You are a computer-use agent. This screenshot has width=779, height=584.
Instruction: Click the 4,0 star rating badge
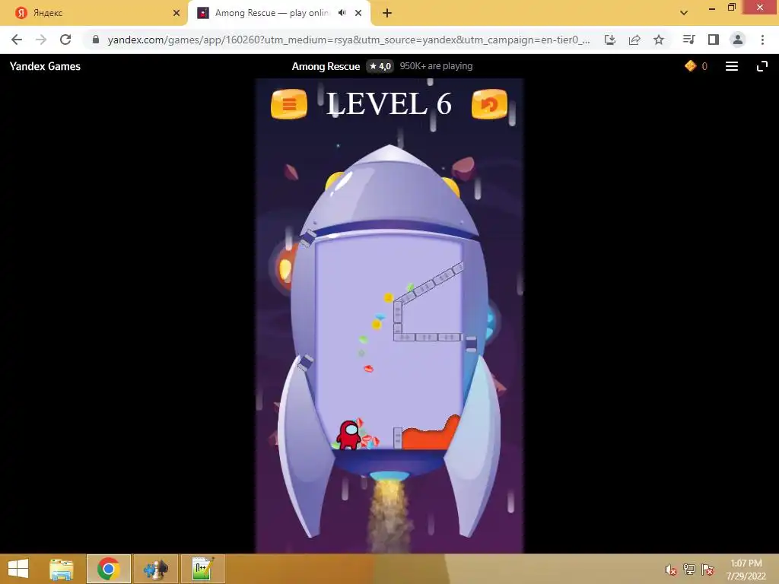pyautogui.click(x=380, y=66)
